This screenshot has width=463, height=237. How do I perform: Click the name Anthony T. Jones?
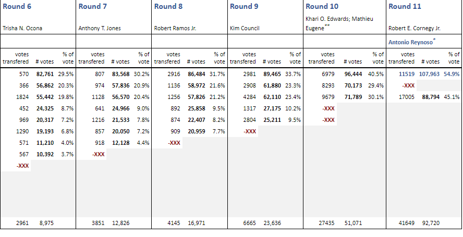(99, 28)
